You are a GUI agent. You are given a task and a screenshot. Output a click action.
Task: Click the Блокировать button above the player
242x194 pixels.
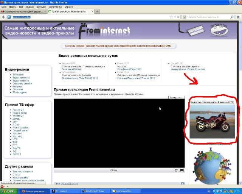pyautogui.click(x=176, y=98)
